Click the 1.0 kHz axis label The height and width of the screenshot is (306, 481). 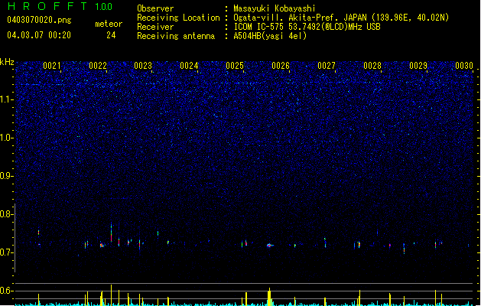coord(7,138)
